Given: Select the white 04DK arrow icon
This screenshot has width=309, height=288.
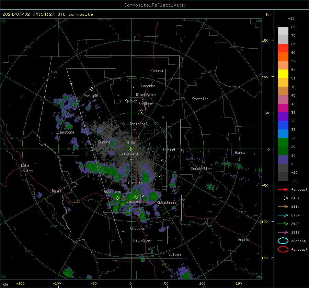Looking at the screenshot, I should (283, 198).
